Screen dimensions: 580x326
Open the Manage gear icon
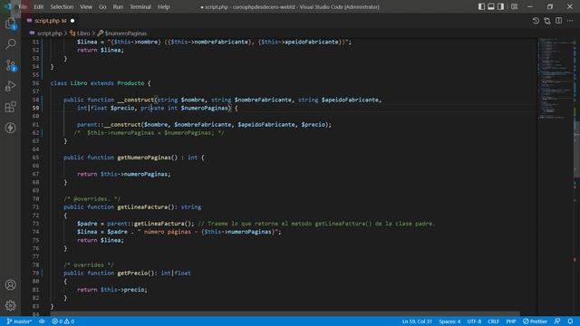click(x=10, y=305)
